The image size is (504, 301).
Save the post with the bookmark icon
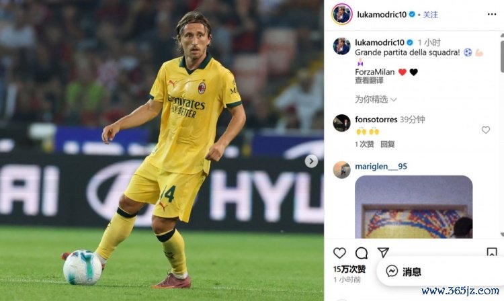pyautogui.click(x=492, y=252)
